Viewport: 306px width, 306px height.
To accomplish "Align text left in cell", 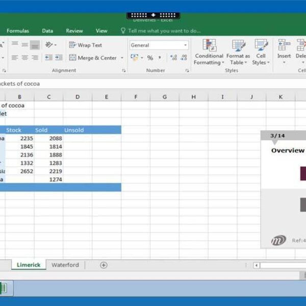I will (15, 58).
